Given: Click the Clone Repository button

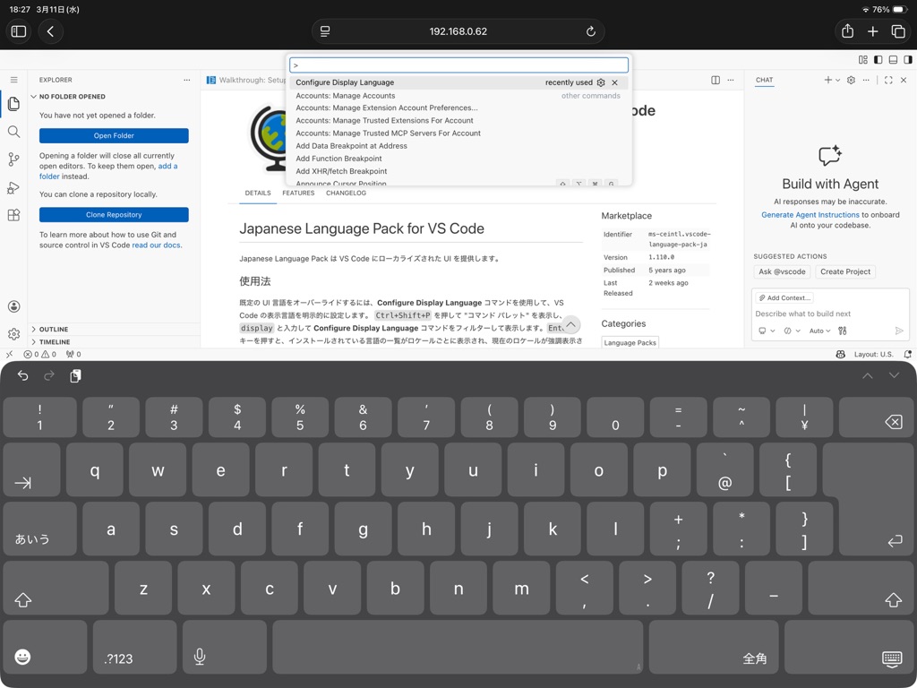Looking at the screenshot, I should pyautogui.click(x=114, y=215).
